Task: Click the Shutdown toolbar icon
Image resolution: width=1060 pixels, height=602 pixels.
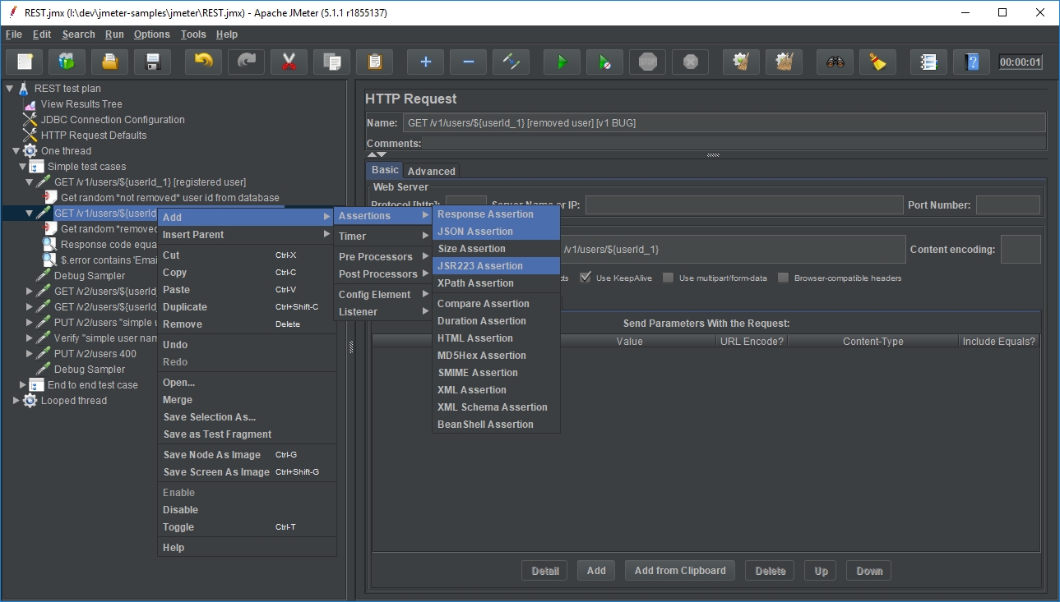Action: 690,62
